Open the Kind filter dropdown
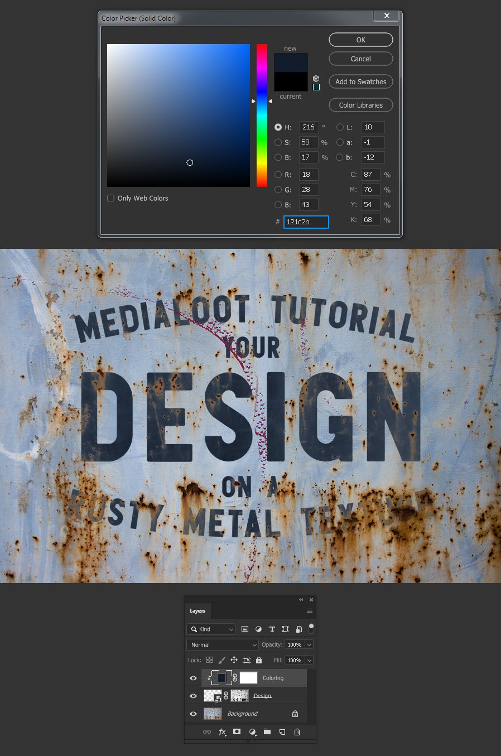Screen dimensions: 501x756 211,629
